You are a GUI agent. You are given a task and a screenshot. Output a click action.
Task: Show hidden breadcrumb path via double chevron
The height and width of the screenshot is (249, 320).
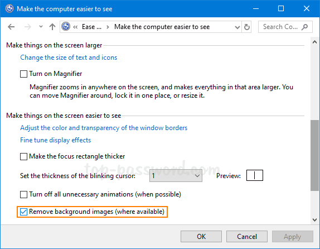click(x=75, y=27)
